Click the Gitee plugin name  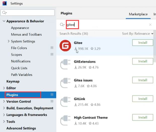pyautogui.click(x=78, y=43)
